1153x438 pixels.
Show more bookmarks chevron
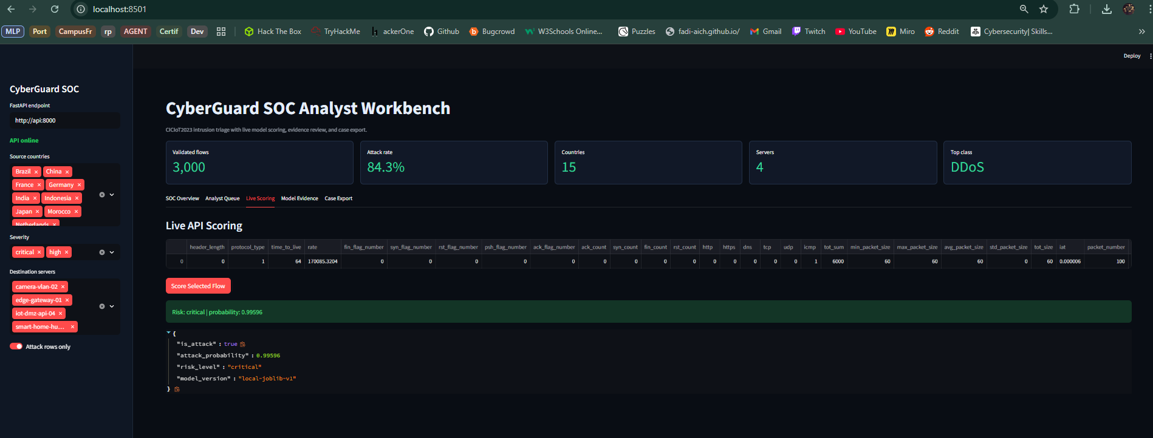pos(1141,32)
